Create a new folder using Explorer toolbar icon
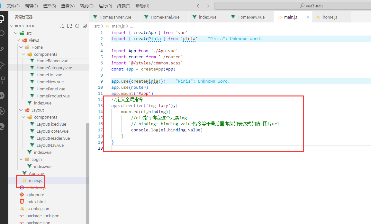 (x=69, y=26)
